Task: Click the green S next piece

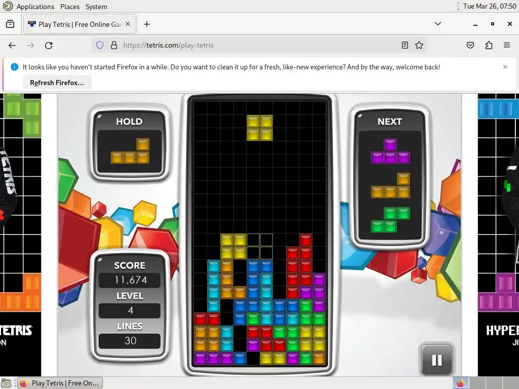Action: point(390,220)
